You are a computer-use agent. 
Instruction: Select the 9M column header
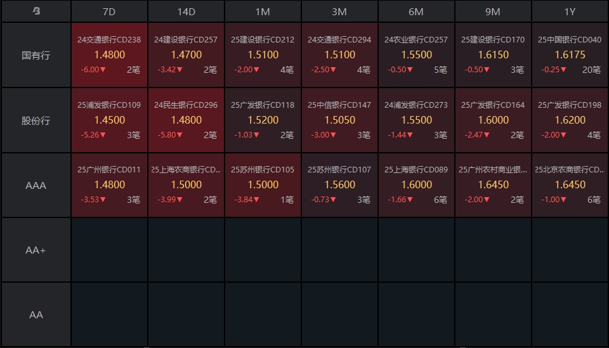pyautogui.click(x=493, y=11)
